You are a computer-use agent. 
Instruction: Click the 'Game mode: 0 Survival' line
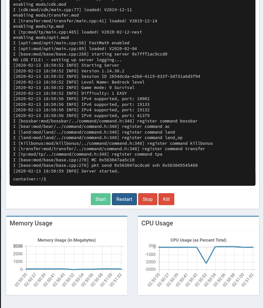[x=74, y=88]
